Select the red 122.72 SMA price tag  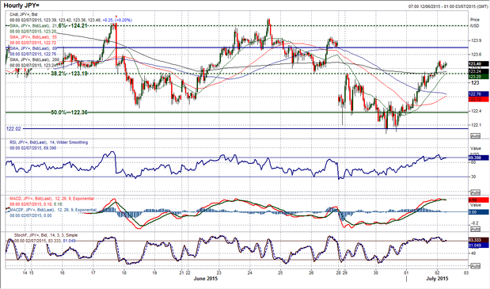[x=478, y=99]
